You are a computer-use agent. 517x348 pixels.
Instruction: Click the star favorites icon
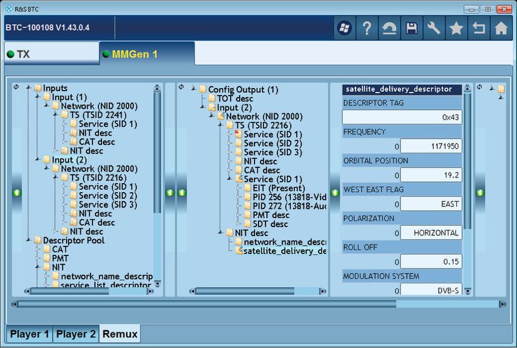pyautogui.click(x=456, y=28)
